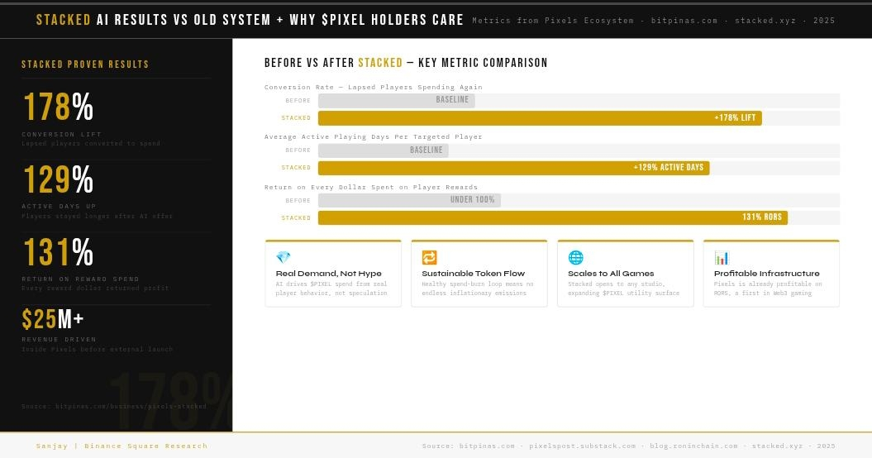Select the 'Profitable Infrastructure' card title
Screen dimensions: 872x458
767,274
